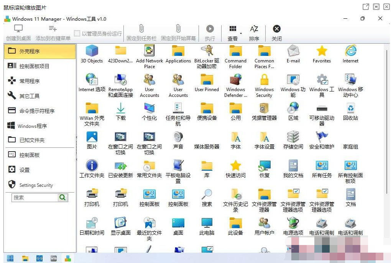Switch to Windows程序 category

point(40,126)
